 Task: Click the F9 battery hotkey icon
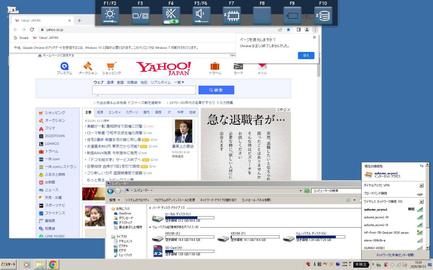click(293, 15)
